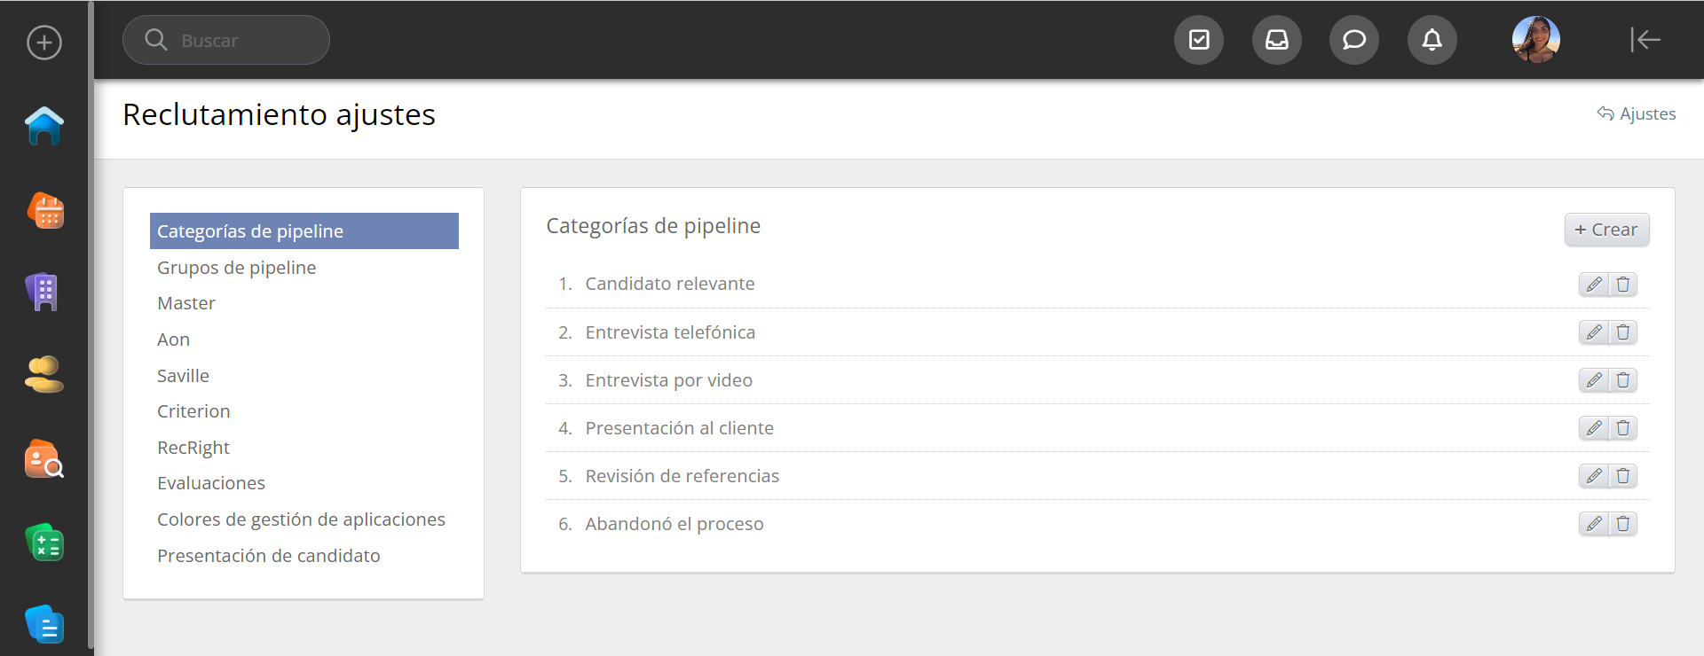Click the Crear button
Viewport: 1704px width, 656px height.
point(1605,230)
